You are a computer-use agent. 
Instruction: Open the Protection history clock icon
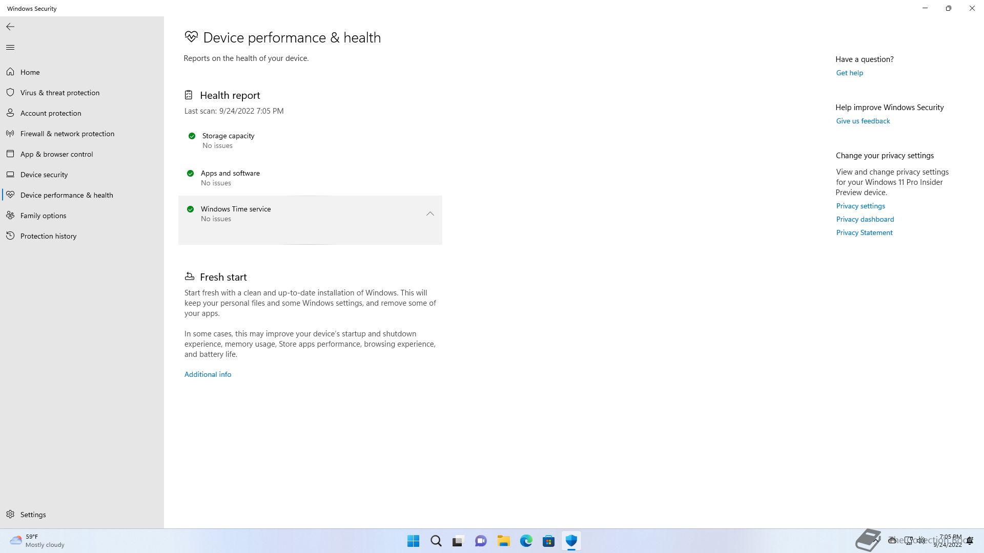(x=10, y=236)
